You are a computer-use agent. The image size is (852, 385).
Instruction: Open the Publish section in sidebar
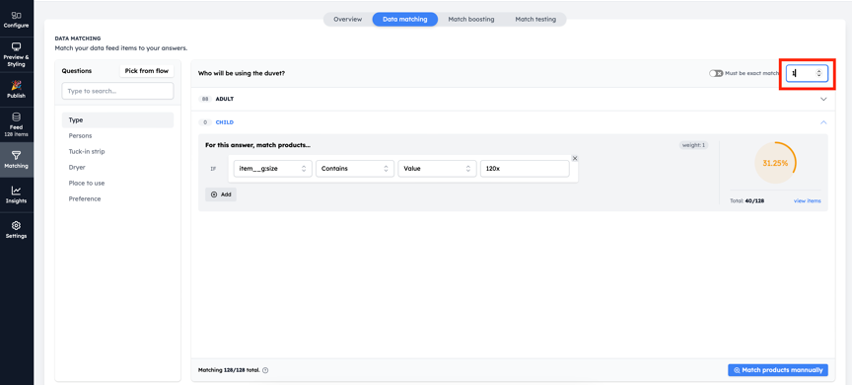[x=17, y=90]
